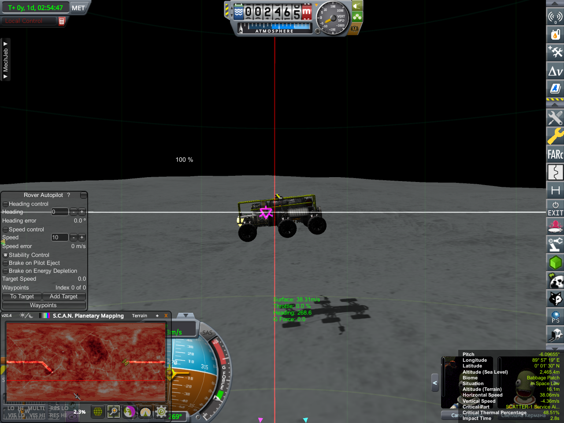564x423 pixels.
Task: Open calculator icon beside Local Control
Action: 62,21
